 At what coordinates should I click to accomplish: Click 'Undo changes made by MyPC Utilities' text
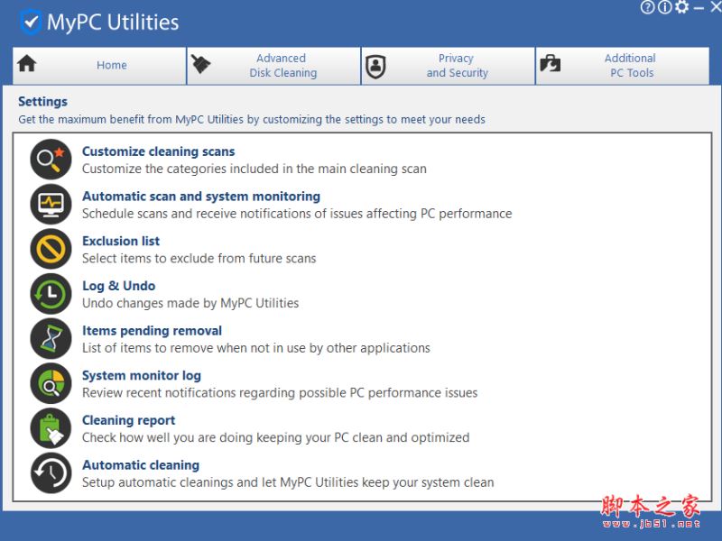[190, 303]
